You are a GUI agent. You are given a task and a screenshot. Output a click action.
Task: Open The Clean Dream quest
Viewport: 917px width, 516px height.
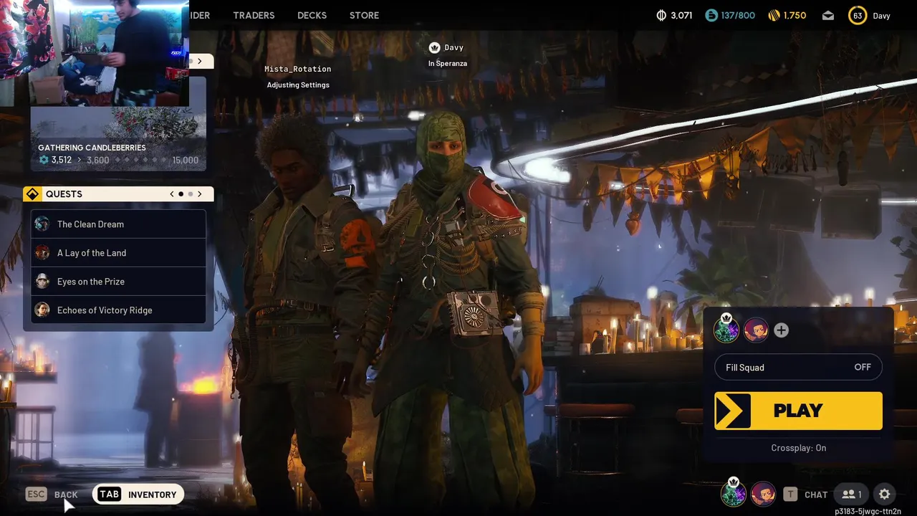(x=118, y=224)
